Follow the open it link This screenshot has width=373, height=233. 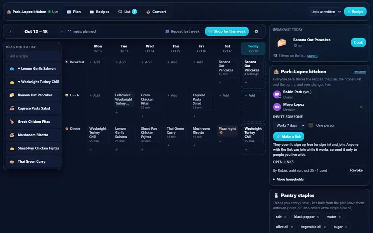coord(312,56)
